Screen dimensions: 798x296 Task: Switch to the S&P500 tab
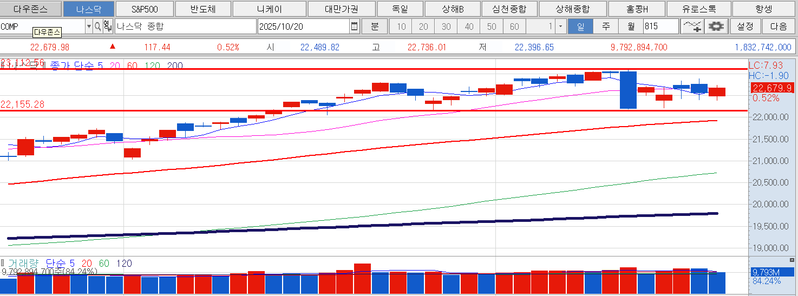(145, 9)
